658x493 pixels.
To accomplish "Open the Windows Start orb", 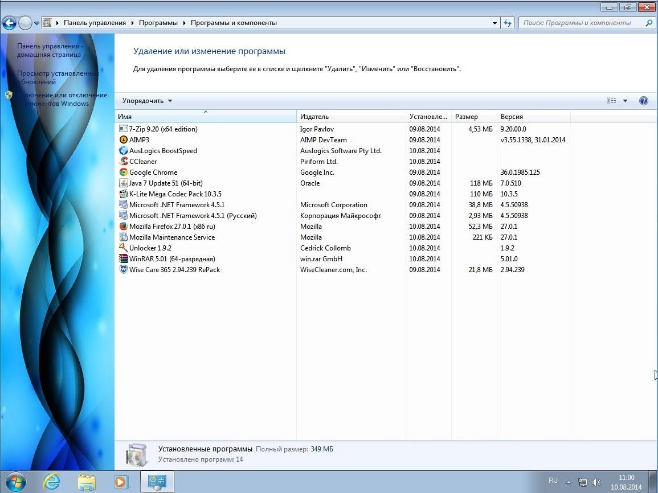I will [x=15, y=481].
